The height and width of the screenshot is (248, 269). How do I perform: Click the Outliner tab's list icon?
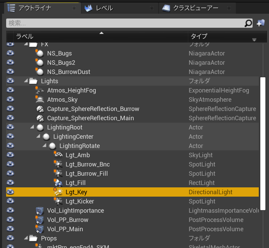11,8
